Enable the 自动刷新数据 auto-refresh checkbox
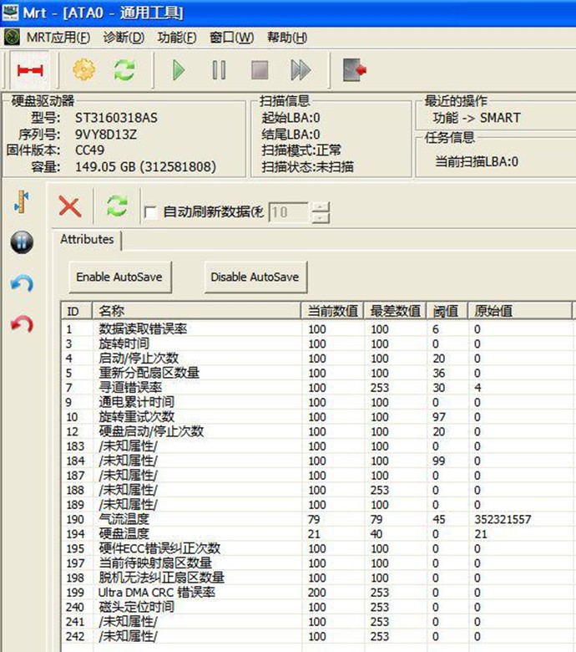 point(151,212)
